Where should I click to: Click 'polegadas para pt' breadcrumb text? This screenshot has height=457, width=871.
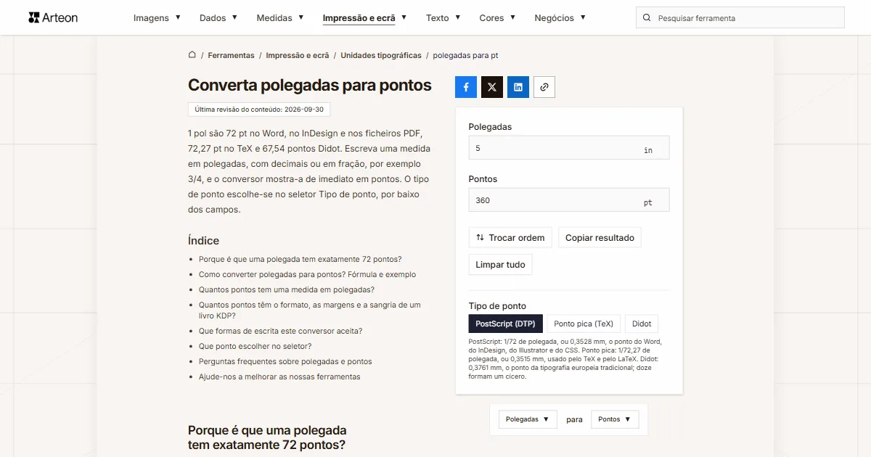click(465, 55)
